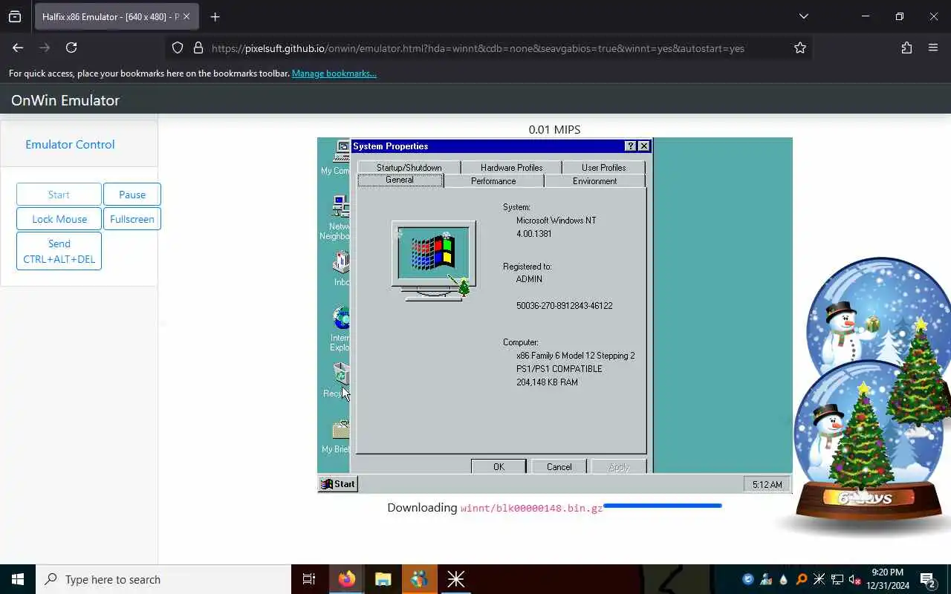Click the download progress bar
This screenshot has width=951, height=594.
[x=662, y=506]
